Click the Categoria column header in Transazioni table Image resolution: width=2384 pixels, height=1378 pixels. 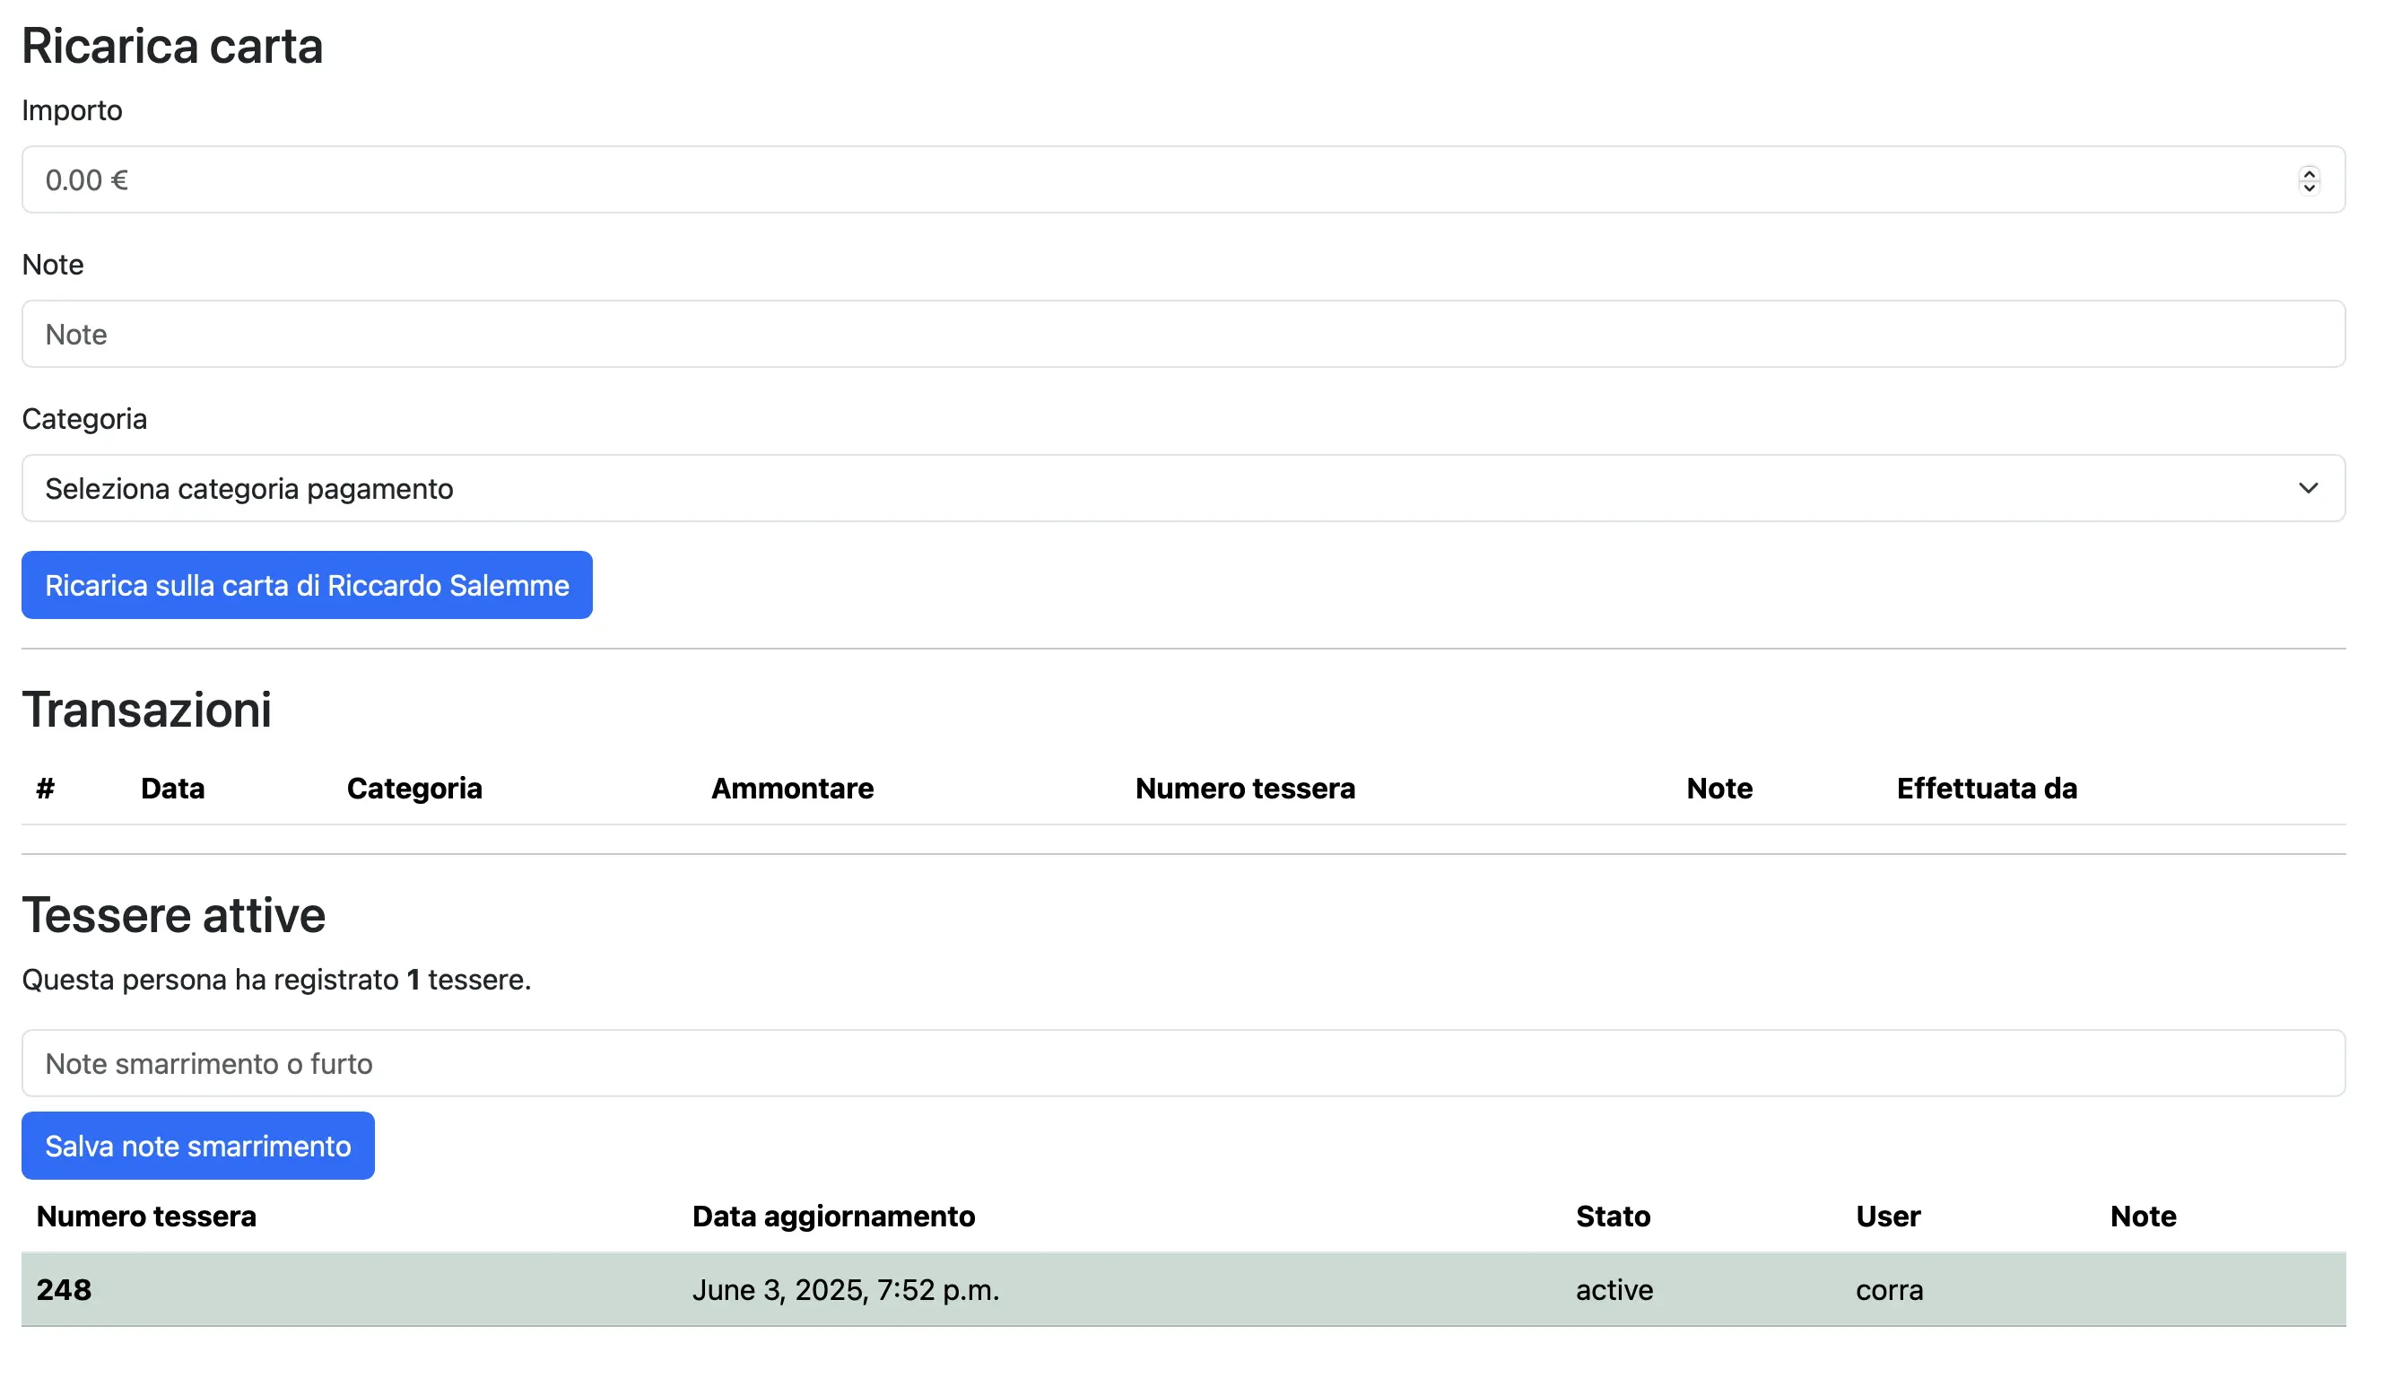pos(414,789)
